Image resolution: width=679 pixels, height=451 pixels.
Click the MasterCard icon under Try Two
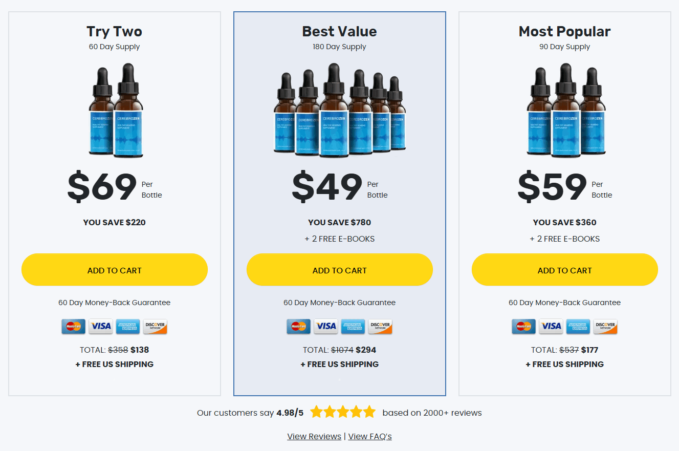[74, 327]
